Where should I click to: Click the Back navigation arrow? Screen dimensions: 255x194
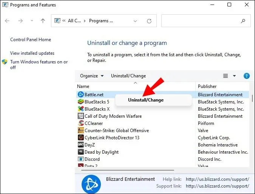click(7, 21)
